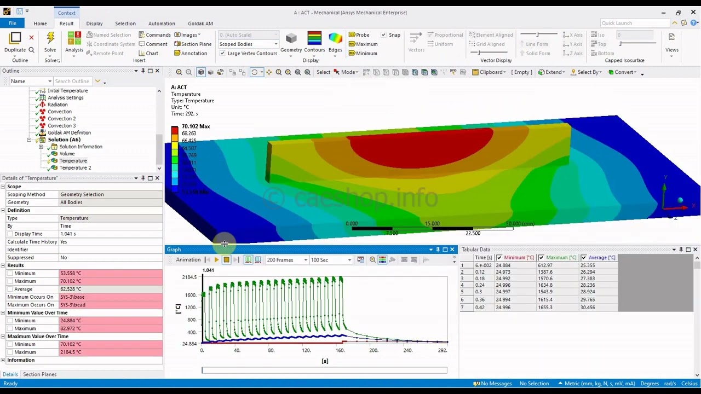Click the Rotate tool in graphics toolbar
The height and width of the screenshot is (394, 701).
255,72
